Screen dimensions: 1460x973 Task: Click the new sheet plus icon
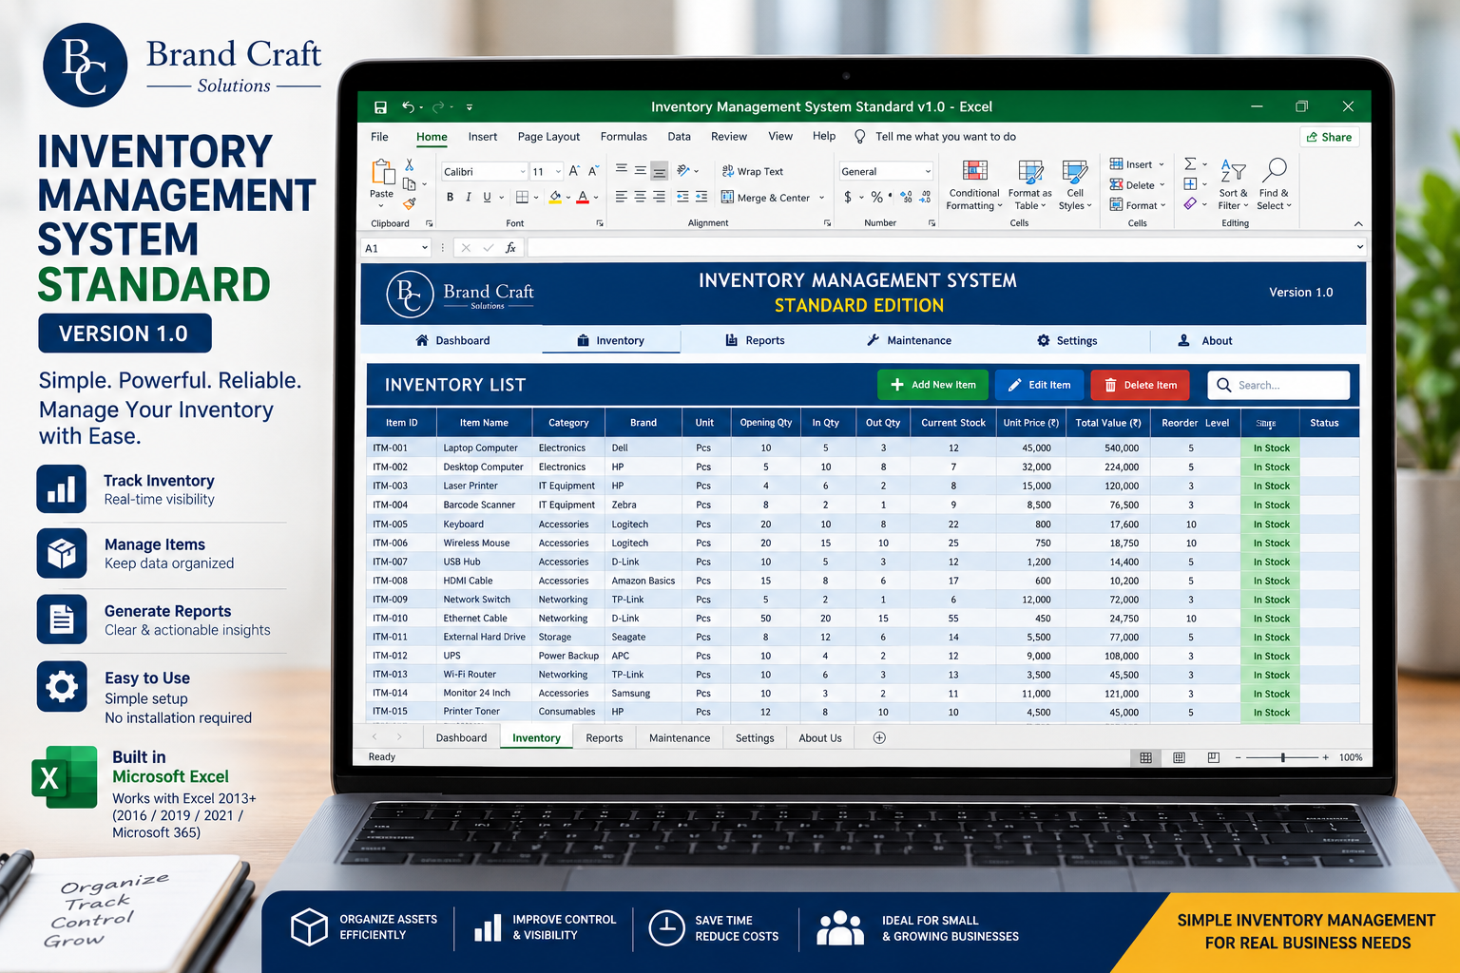pyautogui.click(x=879, y=738)
